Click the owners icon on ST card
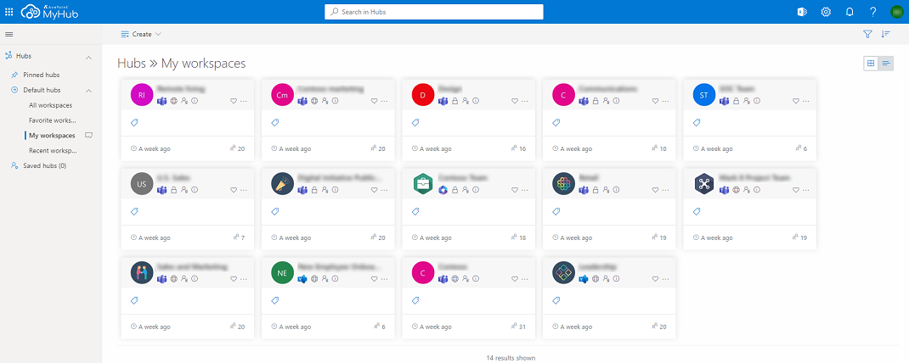 click(x=748, y=101)
